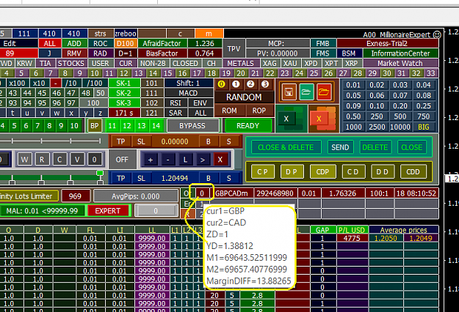Click the ROM button

pyautogui.click(x=229, y=111)
